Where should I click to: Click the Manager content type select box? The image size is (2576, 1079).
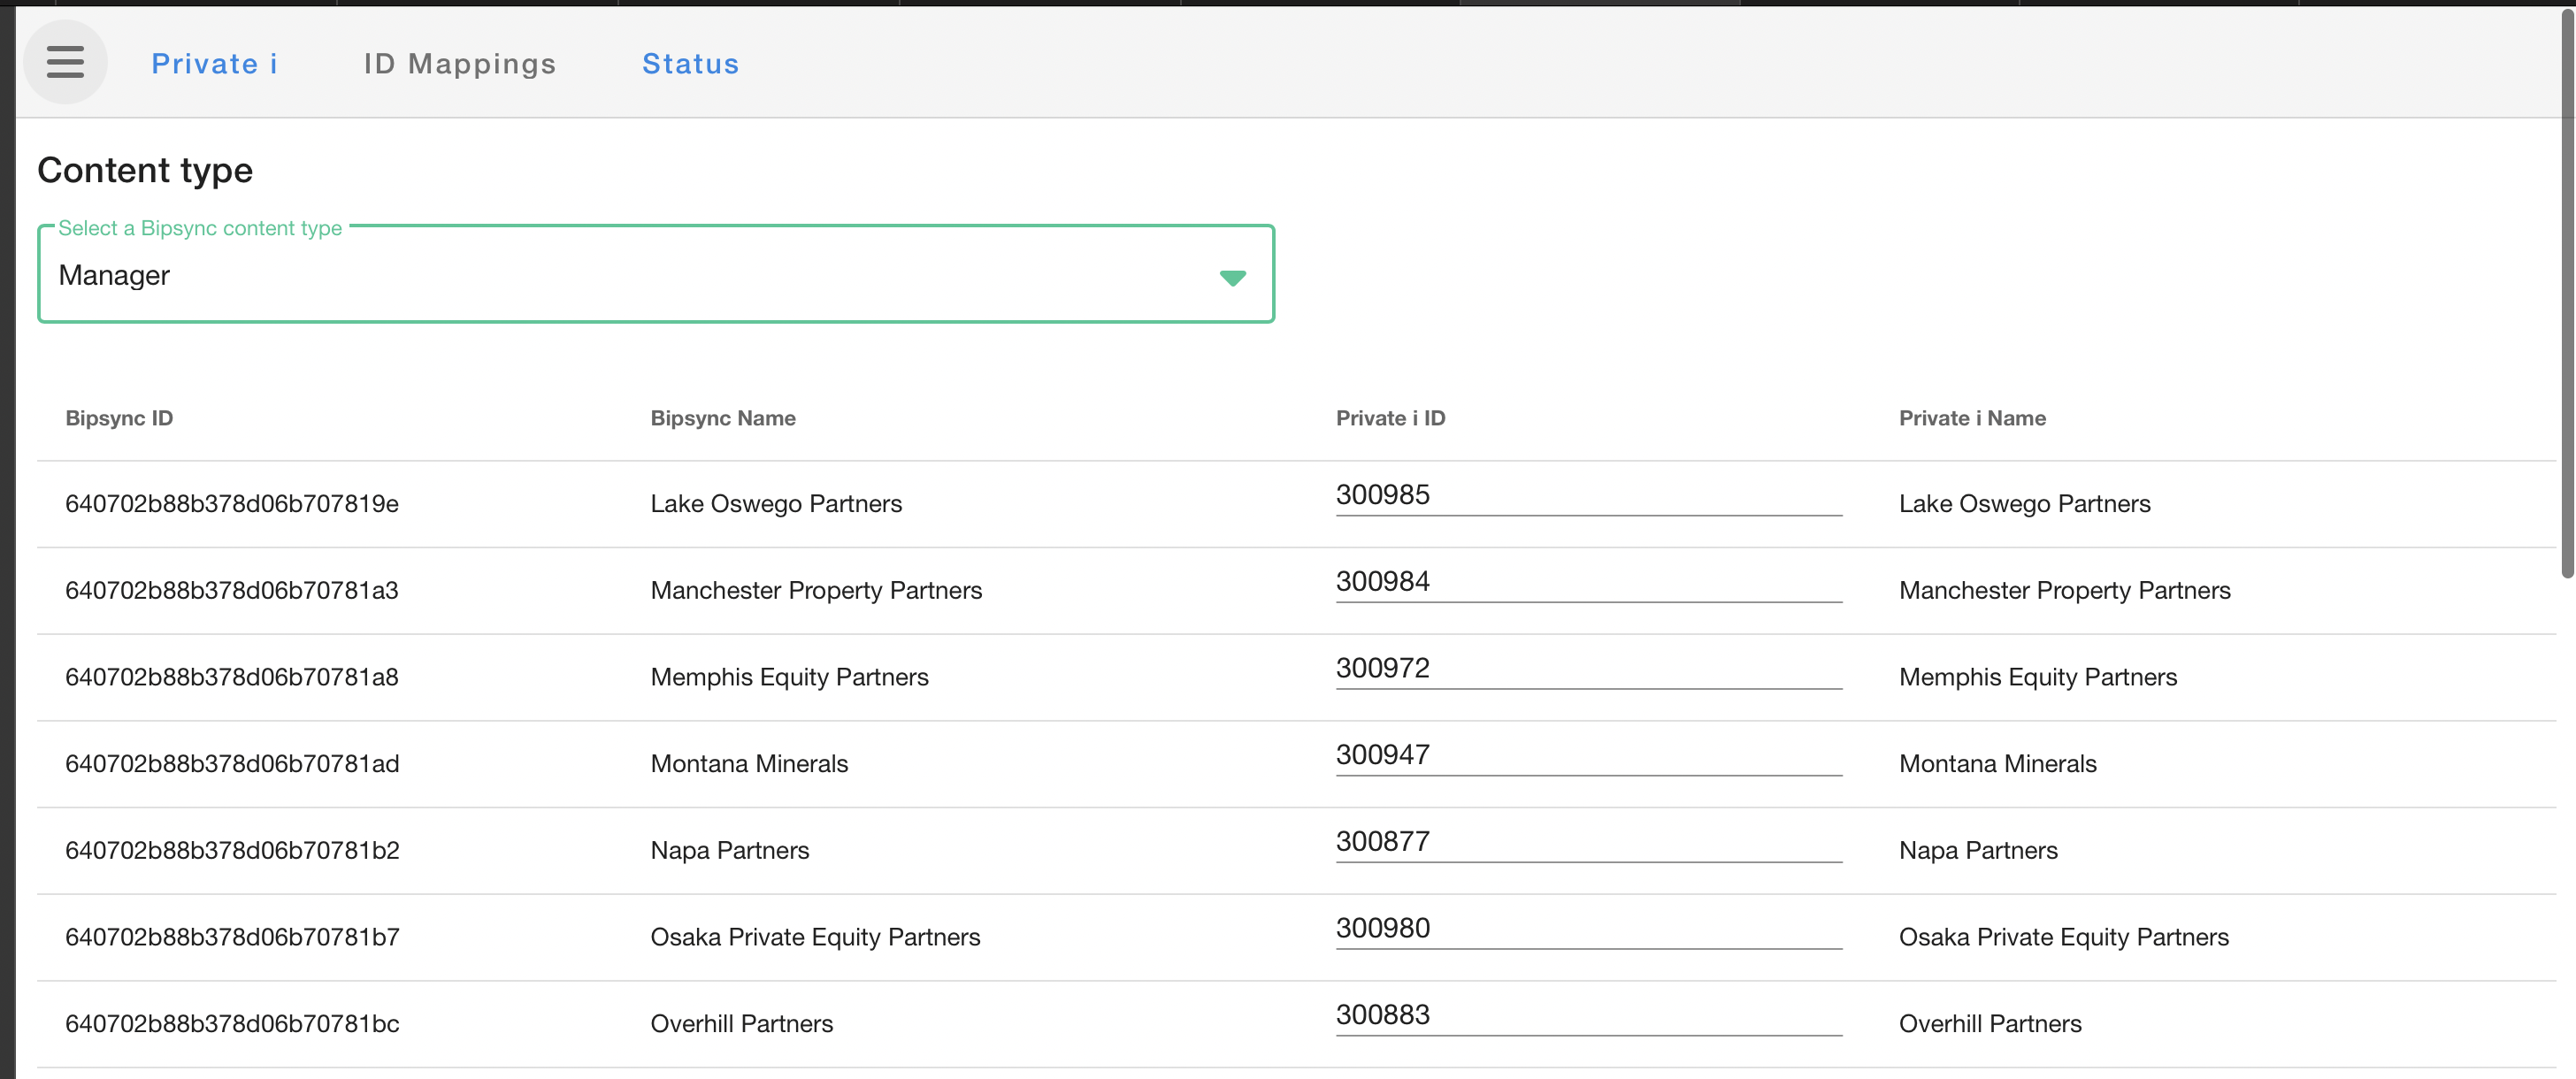click(640, 275)
